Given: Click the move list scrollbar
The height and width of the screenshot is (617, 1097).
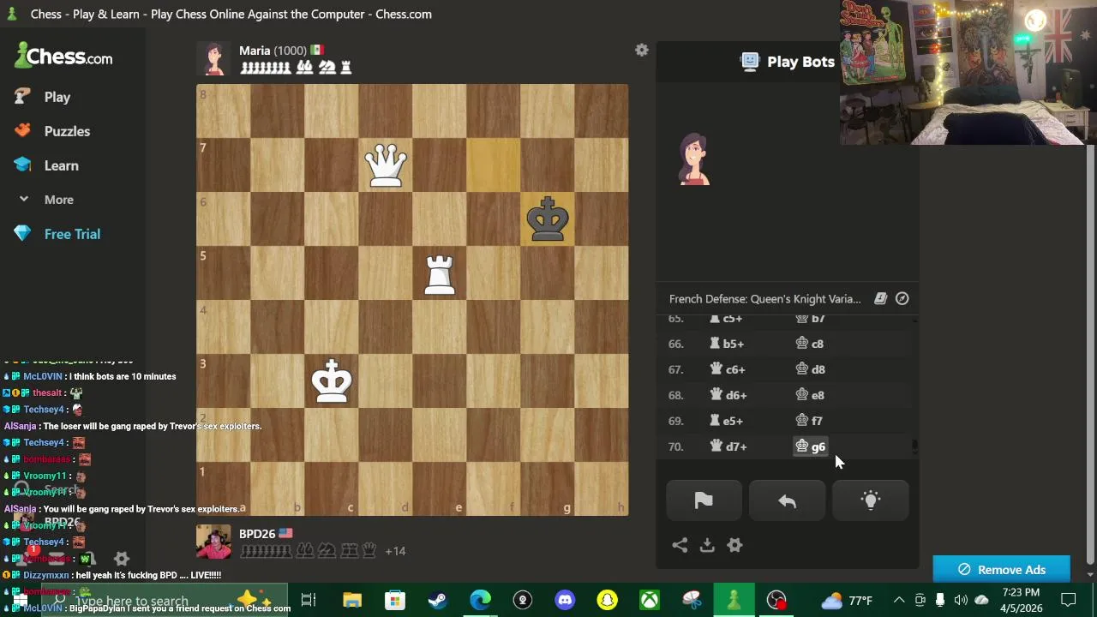Looking at the screenshot, I should click(914, 446).
